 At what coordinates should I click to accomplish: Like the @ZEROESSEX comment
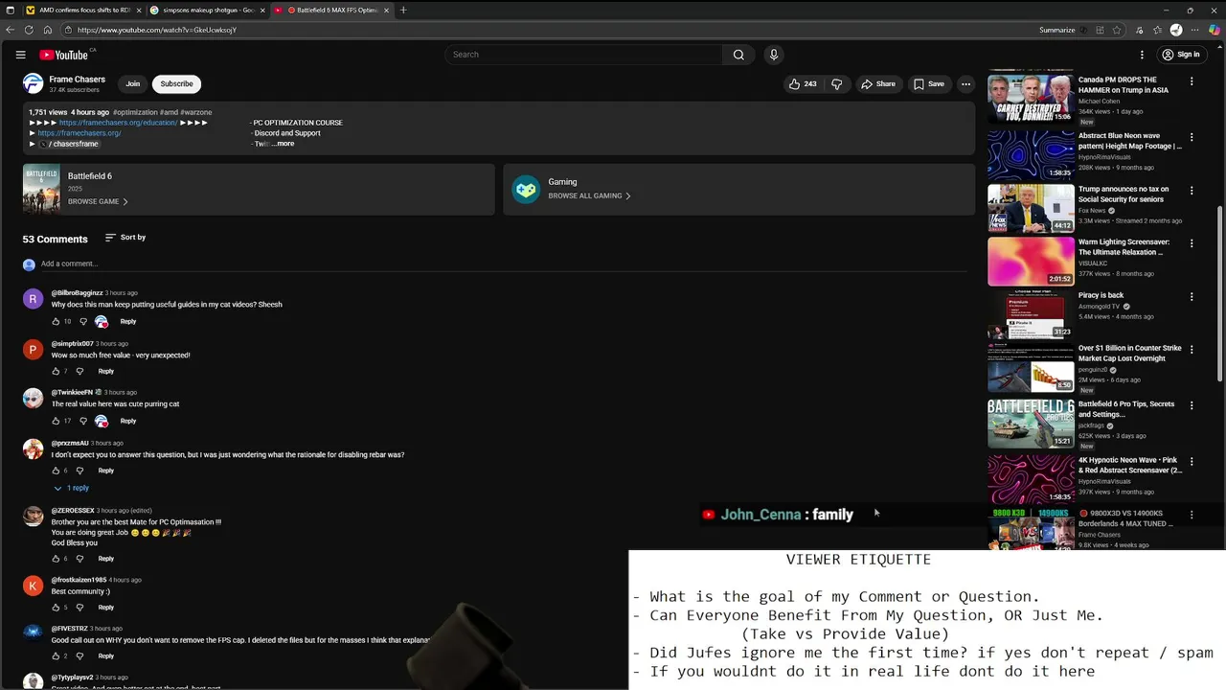click(x=56, y=559)
